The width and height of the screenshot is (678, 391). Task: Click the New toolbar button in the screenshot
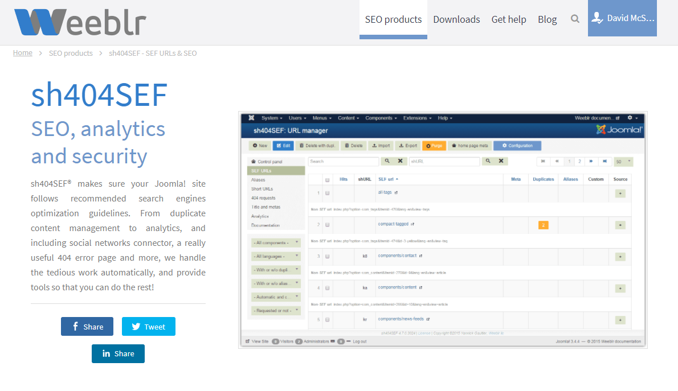pyautogui.click(x=260, y=146)
